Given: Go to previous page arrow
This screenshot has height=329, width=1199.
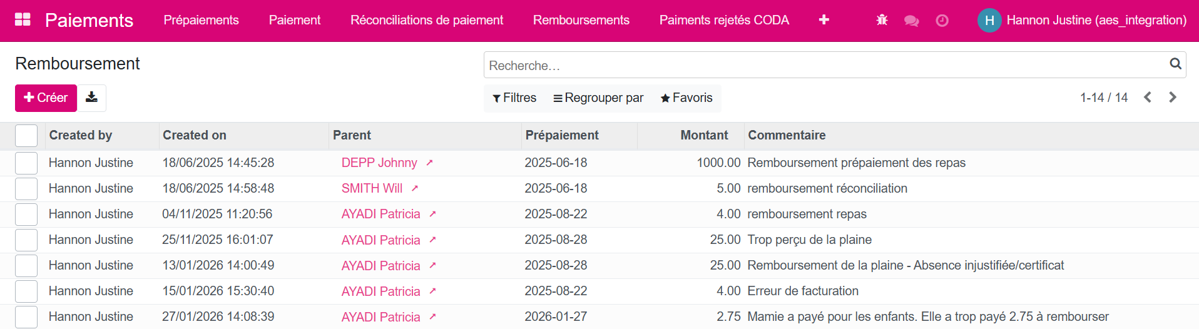Looking at the screenshot, I should pyautogui.click(x=1148, y=98).
